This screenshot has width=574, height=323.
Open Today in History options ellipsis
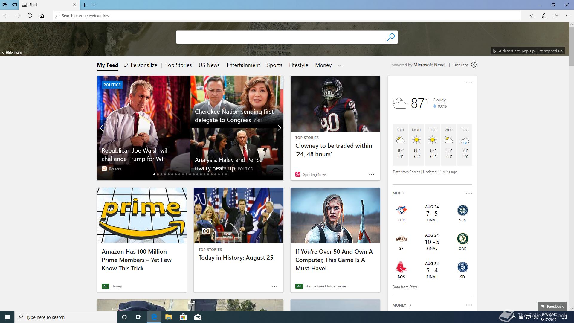click(x=274, y=286)
